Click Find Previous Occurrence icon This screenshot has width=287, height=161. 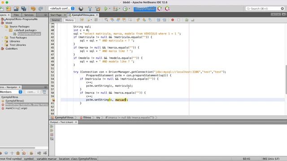coord(112,20)
